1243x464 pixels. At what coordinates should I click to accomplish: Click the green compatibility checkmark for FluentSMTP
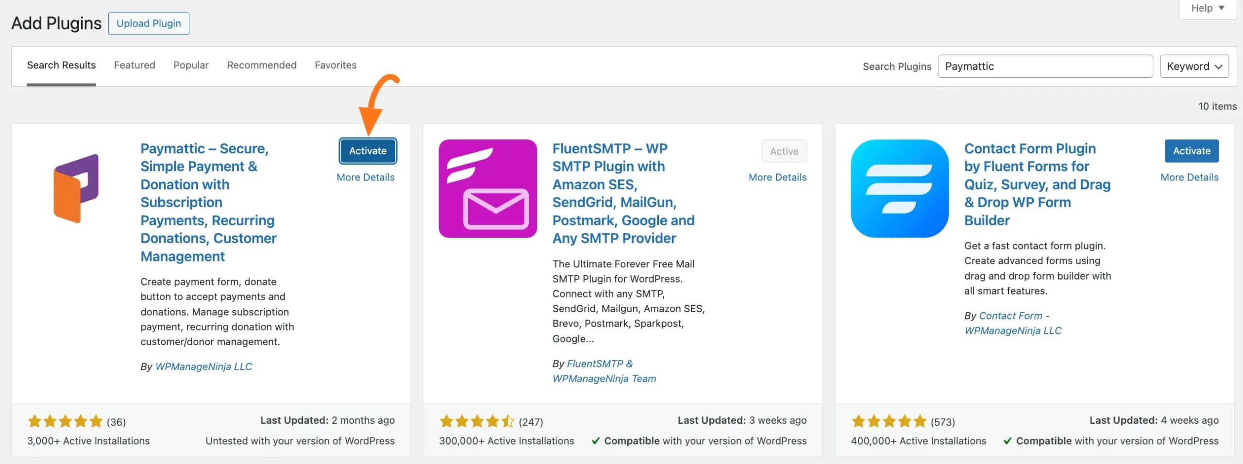pyautogui.click(x=595, y=441)
